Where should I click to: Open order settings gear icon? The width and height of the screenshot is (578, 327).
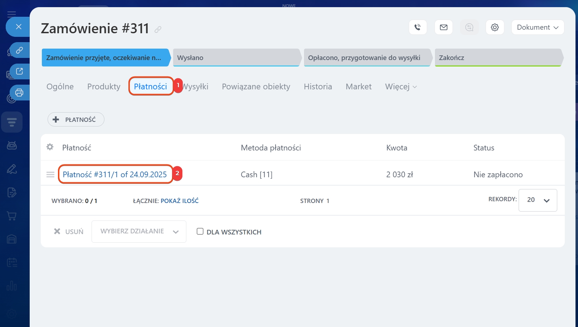pyautogui.click(x=495, y=27)
